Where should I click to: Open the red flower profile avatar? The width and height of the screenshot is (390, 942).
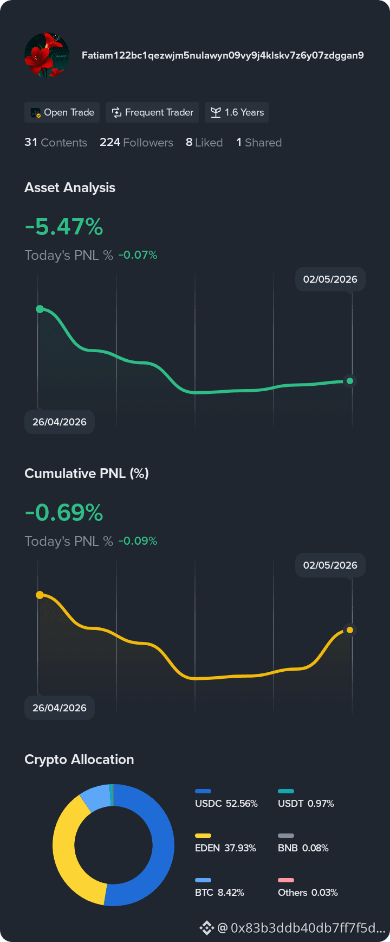click(x=47, y=55)
